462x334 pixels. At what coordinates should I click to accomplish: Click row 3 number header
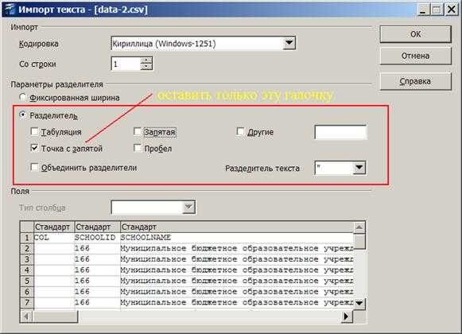(x=27, y=259)
